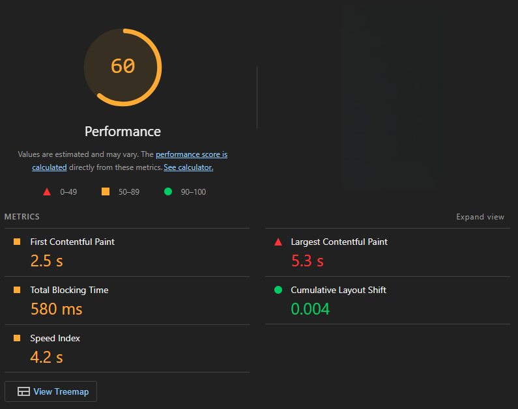Click the Performance heading below the gauge
This screenshot has height=409, width=518.
(x=122, y=132)
